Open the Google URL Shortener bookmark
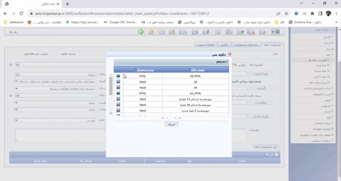The width and height of the screenshot is (341, 181). tap(120, 22)
